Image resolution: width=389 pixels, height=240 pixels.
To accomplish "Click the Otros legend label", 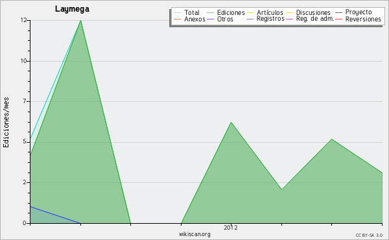I will (x=225, y=19).
